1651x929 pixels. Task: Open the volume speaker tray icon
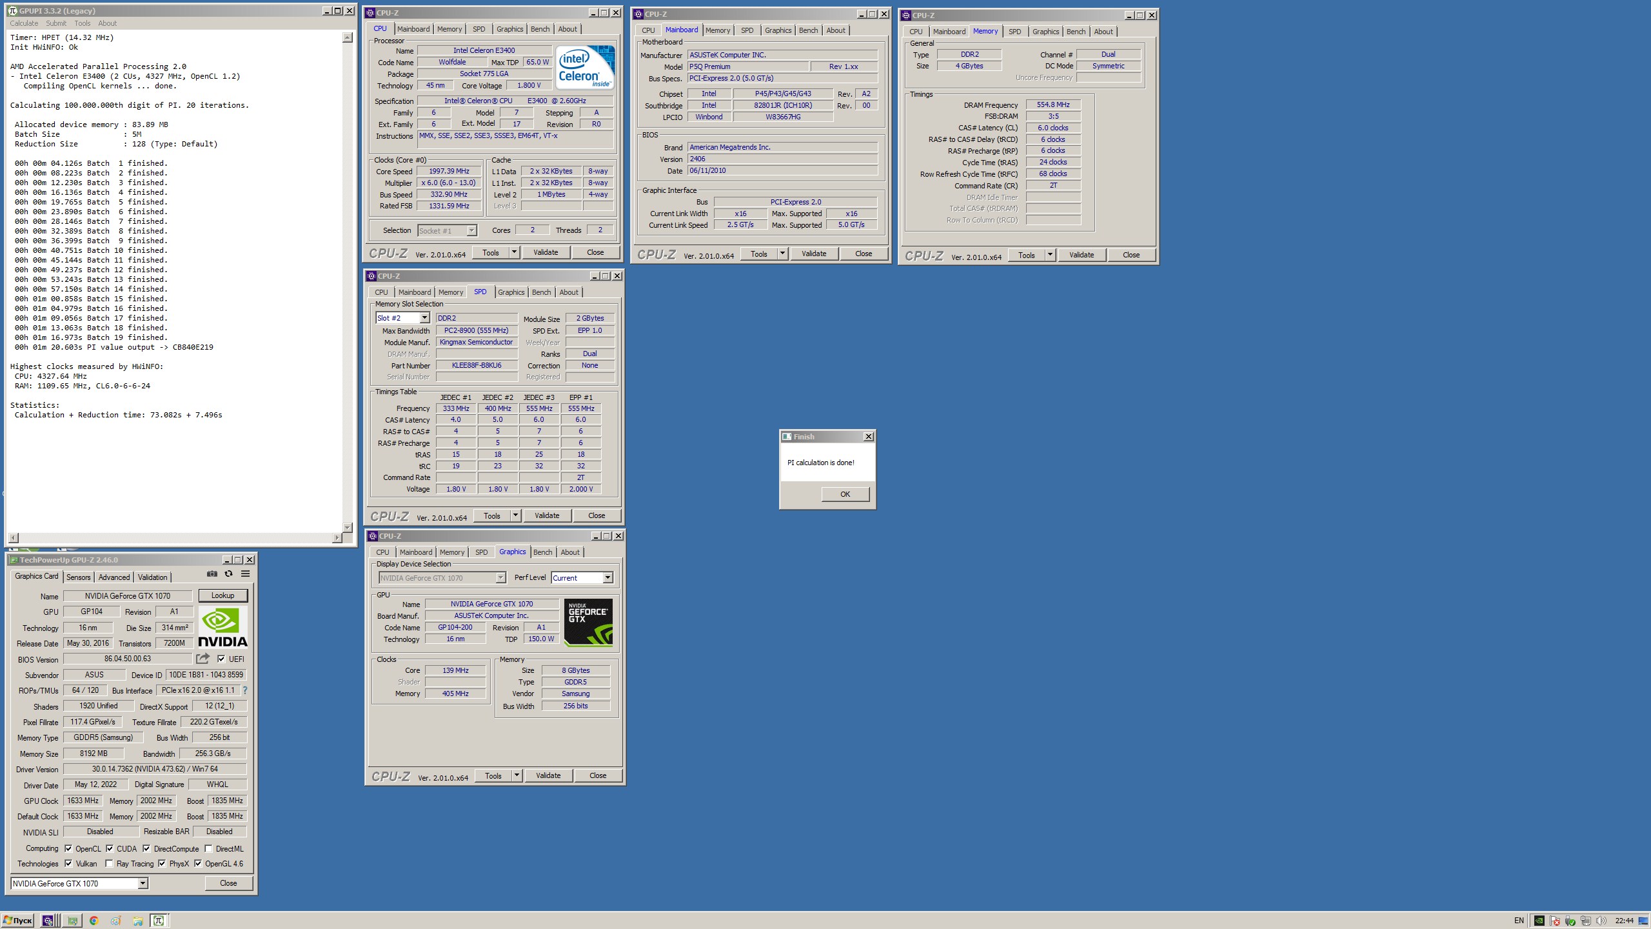click(1601, 921)
